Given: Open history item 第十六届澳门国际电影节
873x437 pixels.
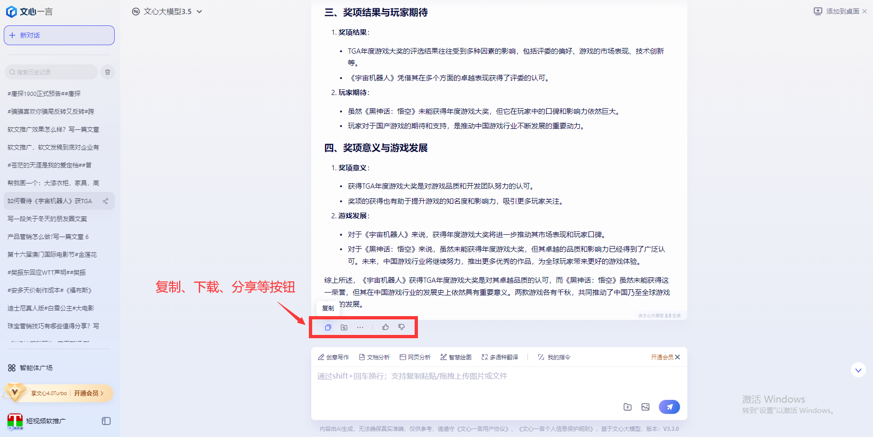Looking at the screenshot, I should 59,254.
